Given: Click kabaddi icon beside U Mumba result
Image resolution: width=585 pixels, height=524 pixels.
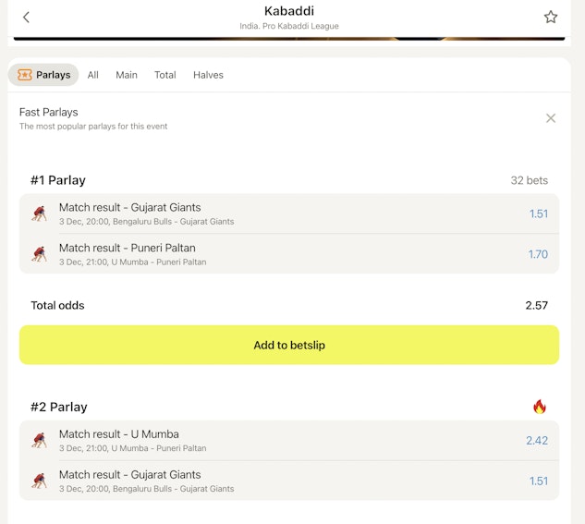Looking at the screenshot, I should point(39,440).
